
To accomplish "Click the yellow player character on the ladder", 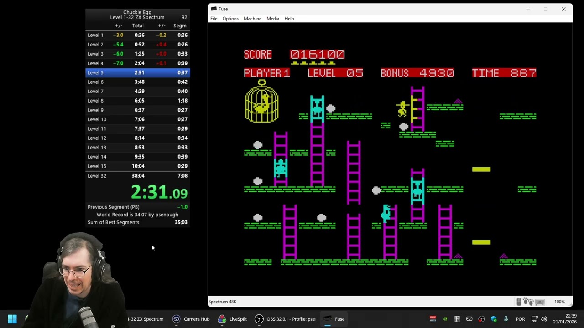I will point(402,108).
